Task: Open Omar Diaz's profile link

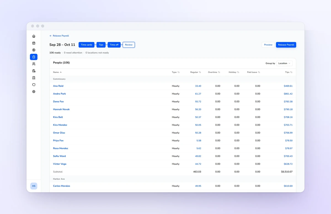Action: (59, 133)
